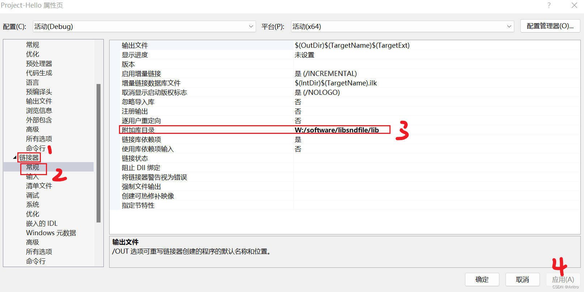584x292 pixels.
Task: Select 输出文件 in the left tree
Action: [39, 101]
